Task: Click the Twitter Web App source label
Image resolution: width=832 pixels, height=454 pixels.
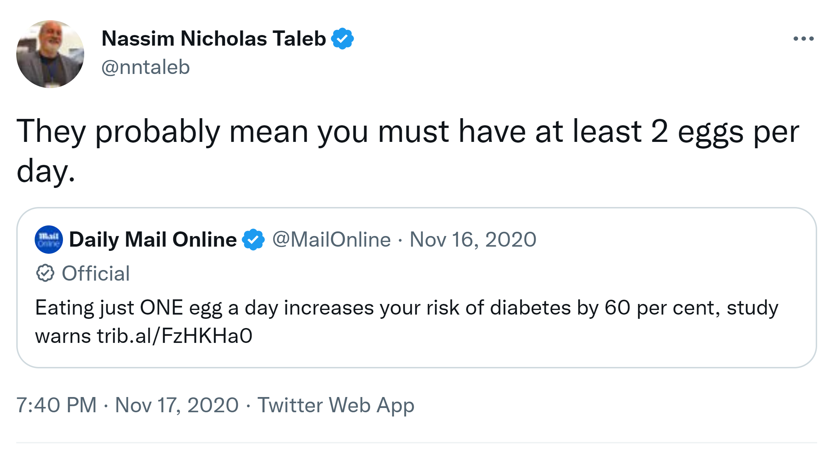Action: [x=336, y=405]
